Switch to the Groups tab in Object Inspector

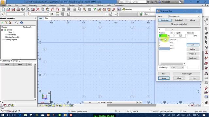(16, 61)
